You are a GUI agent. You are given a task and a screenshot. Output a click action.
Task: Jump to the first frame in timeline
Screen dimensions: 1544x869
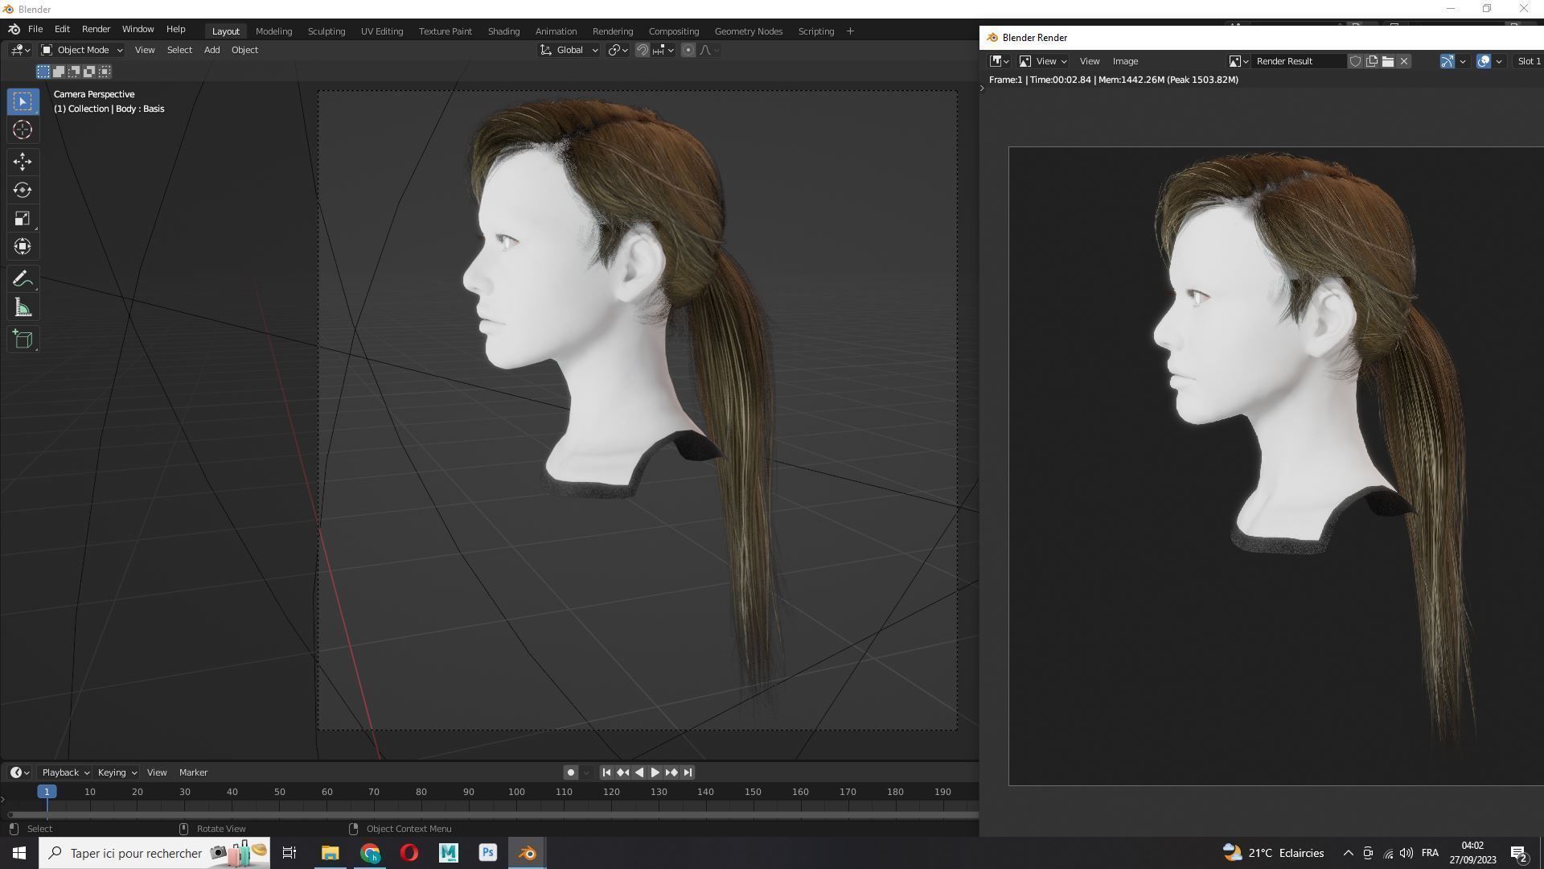pyautogui.click(x=607, y=772)
